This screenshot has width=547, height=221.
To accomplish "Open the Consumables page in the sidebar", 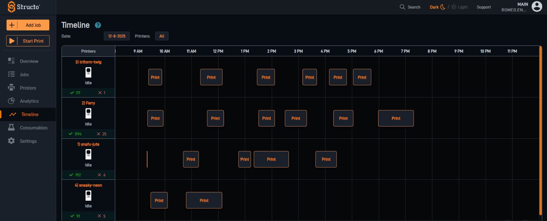I will tap(34, 128).
